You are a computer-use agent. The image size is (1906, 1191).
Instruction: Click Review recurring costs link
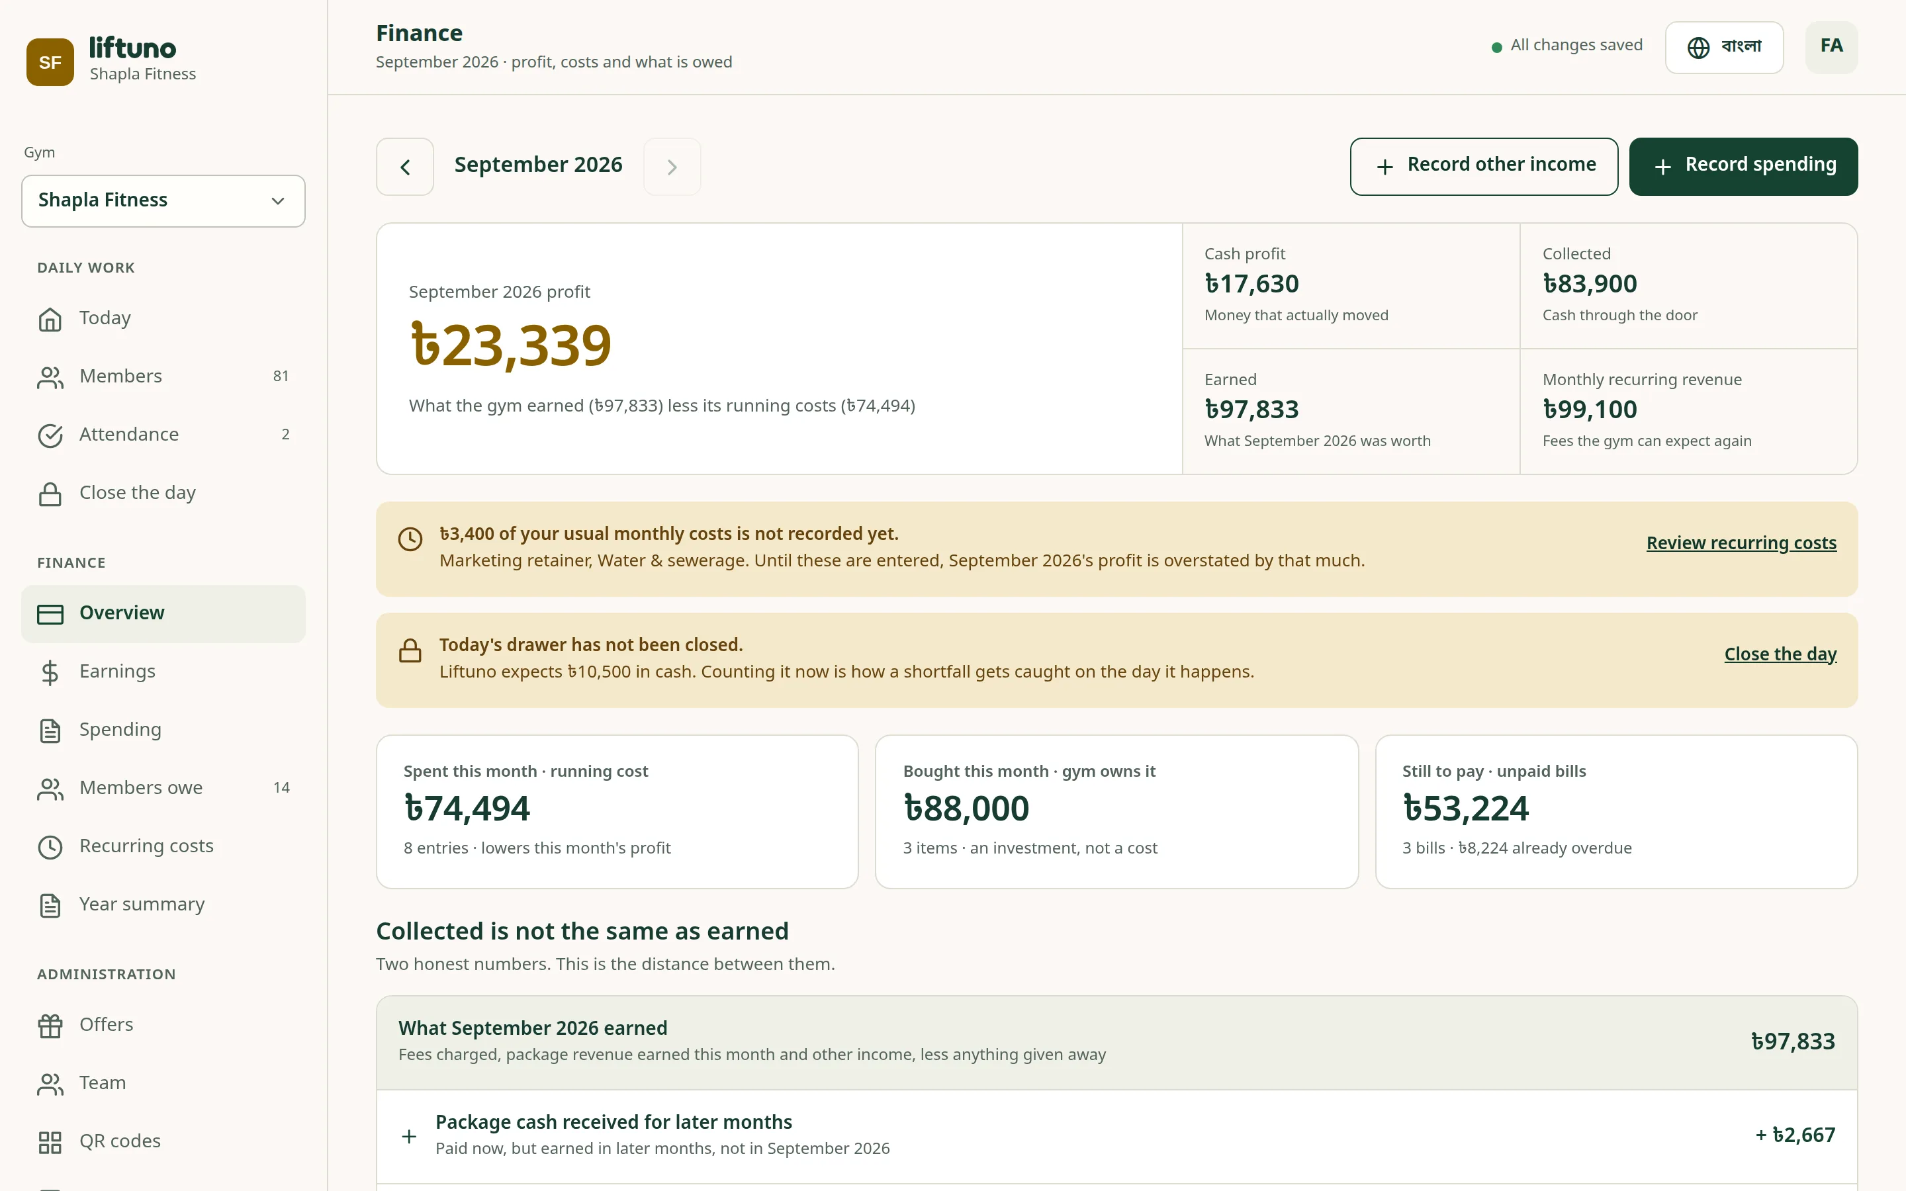[1741, 543]
